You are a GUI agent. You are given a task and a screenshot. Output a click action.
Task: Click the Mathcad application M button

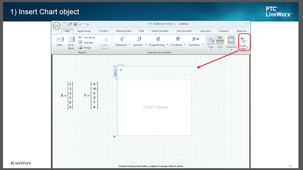[57, 26]
